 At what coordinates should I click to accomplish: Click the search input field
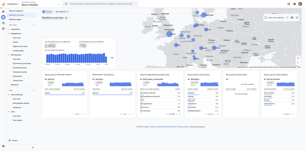click(x=100, y=4)
